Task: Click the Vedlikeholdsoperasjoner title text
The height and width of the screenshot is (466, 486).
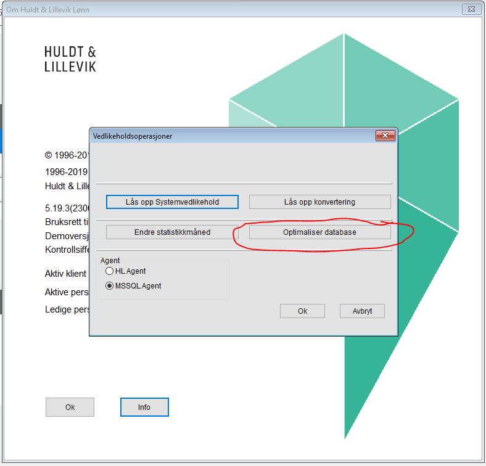Action: pyautogui.click(x=133, y=136)
